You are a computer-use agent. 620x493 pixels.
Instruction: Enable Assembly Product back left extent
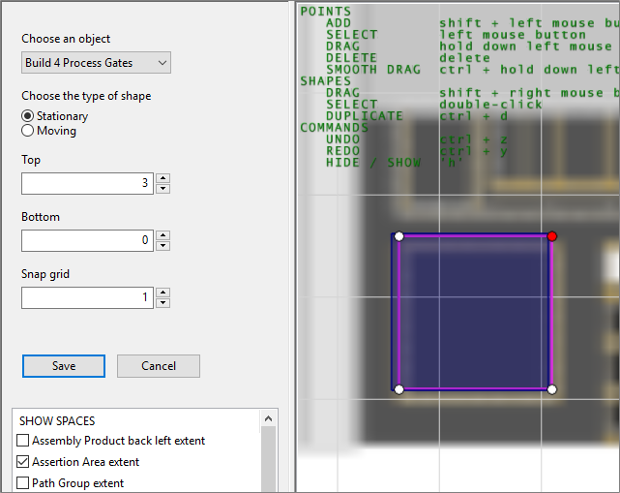point(23,441)
